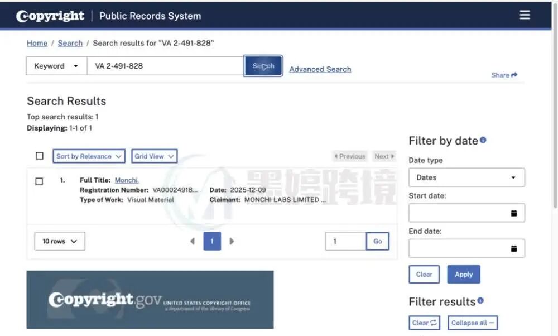The height and width of the screenshot is (336, 558).
Task: Open the hamburger menu icon
Action: click(525, 15)
